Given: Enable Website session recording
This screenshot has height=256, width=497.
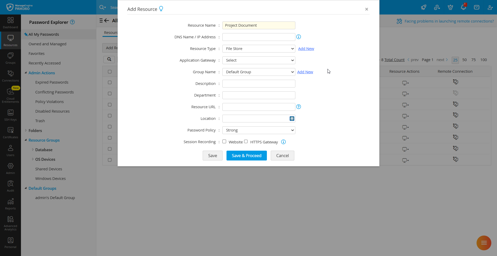Looking at the screenshot, I should [x=224, y=142].
